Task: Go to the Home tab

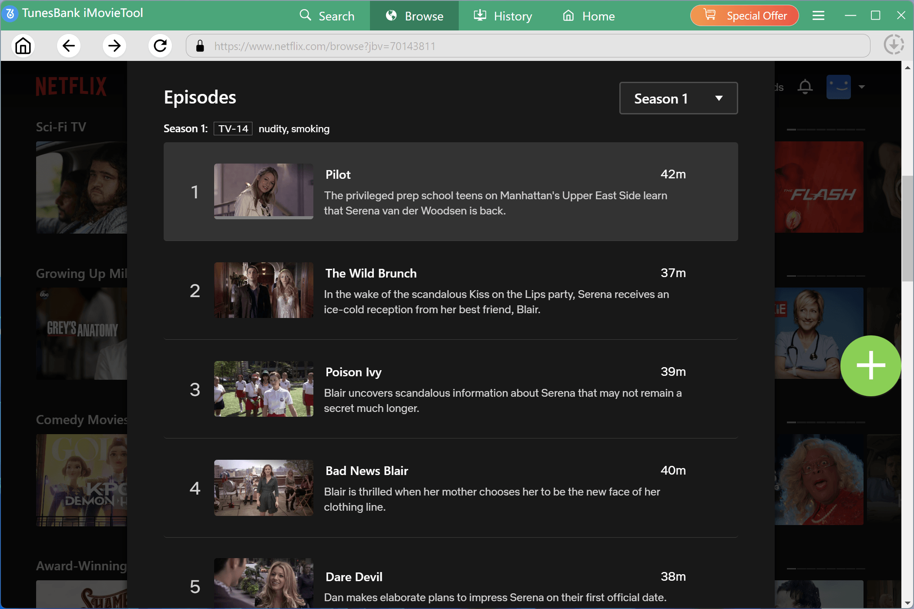Action: [588, 16]
